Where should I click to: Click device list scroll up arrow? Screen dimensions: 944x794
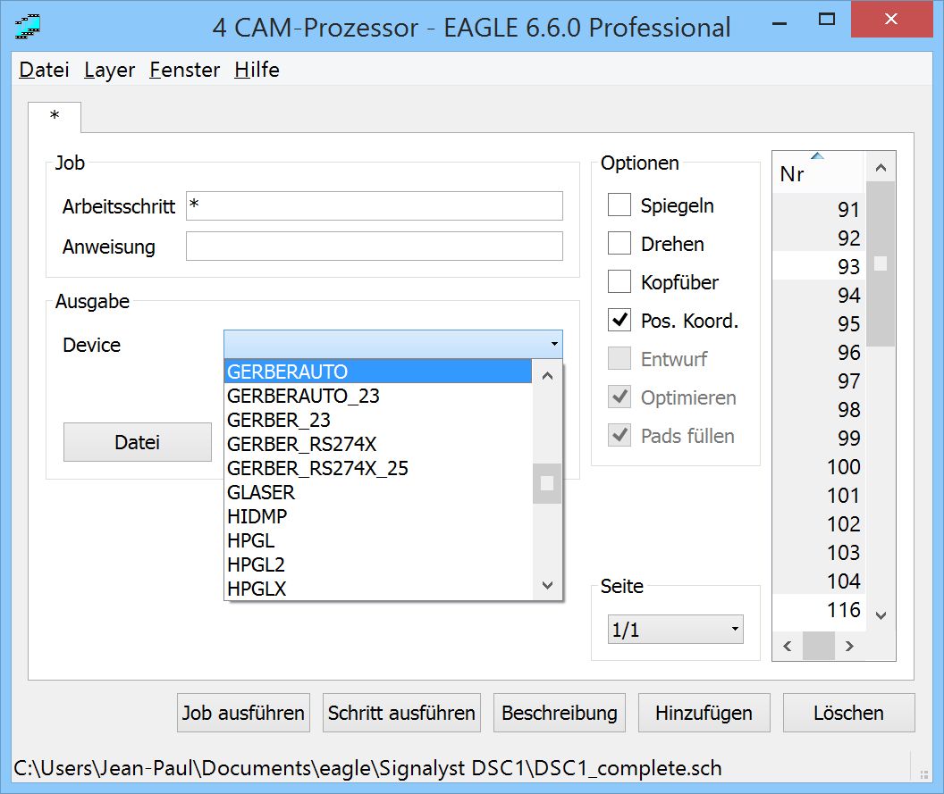point(547,376)
